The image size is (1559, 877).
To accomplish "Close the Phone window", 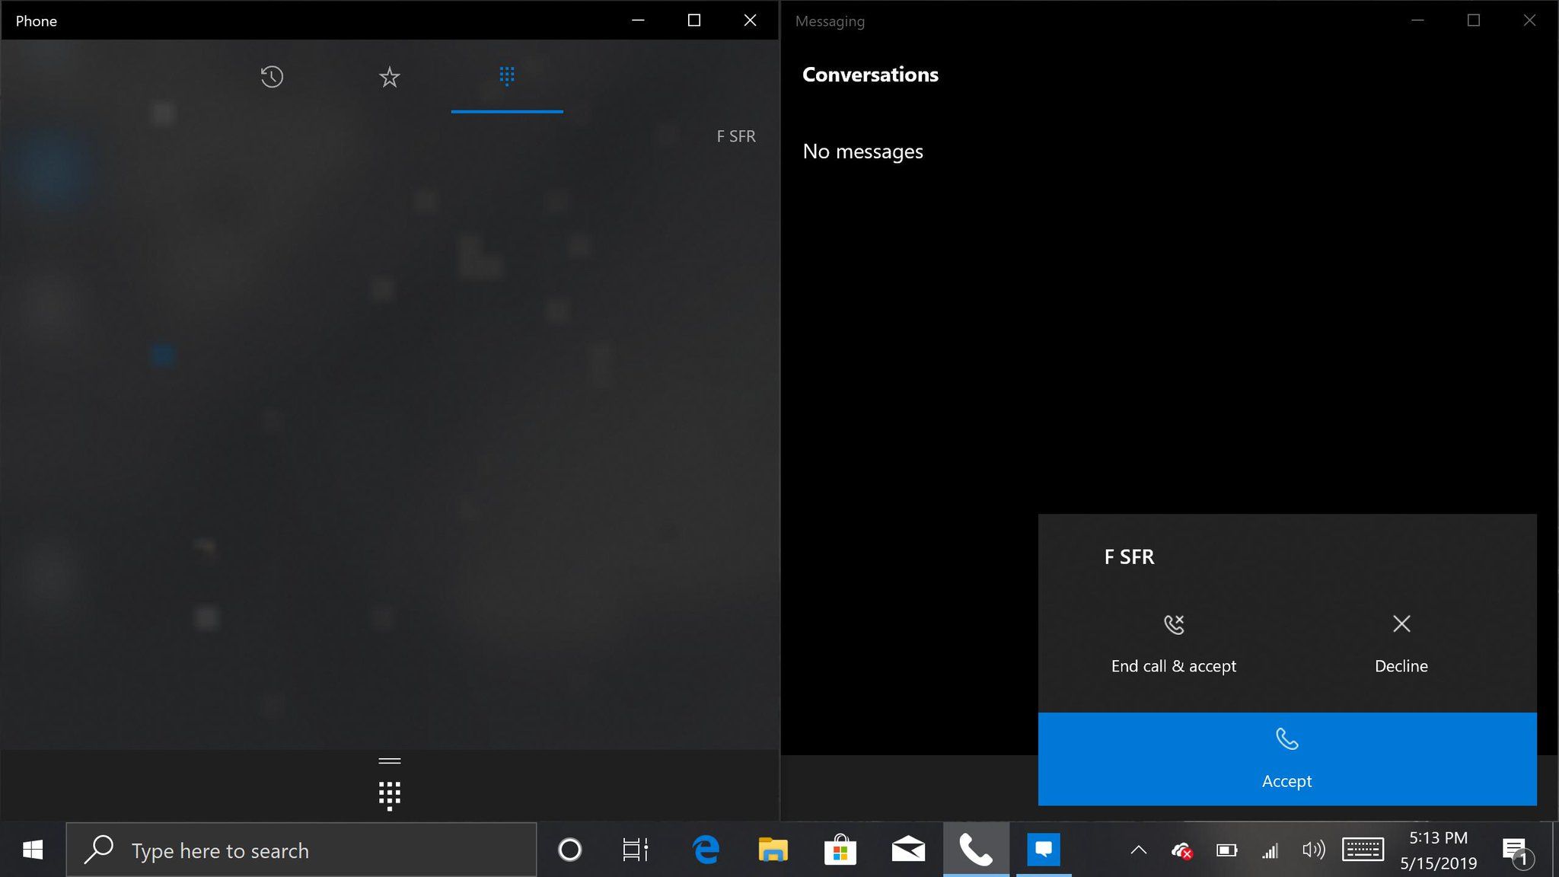I will coord(750,21).
